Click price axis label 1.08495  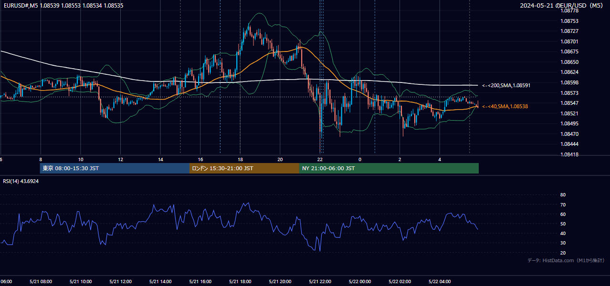pyautogui.click(x=569, y=123)
